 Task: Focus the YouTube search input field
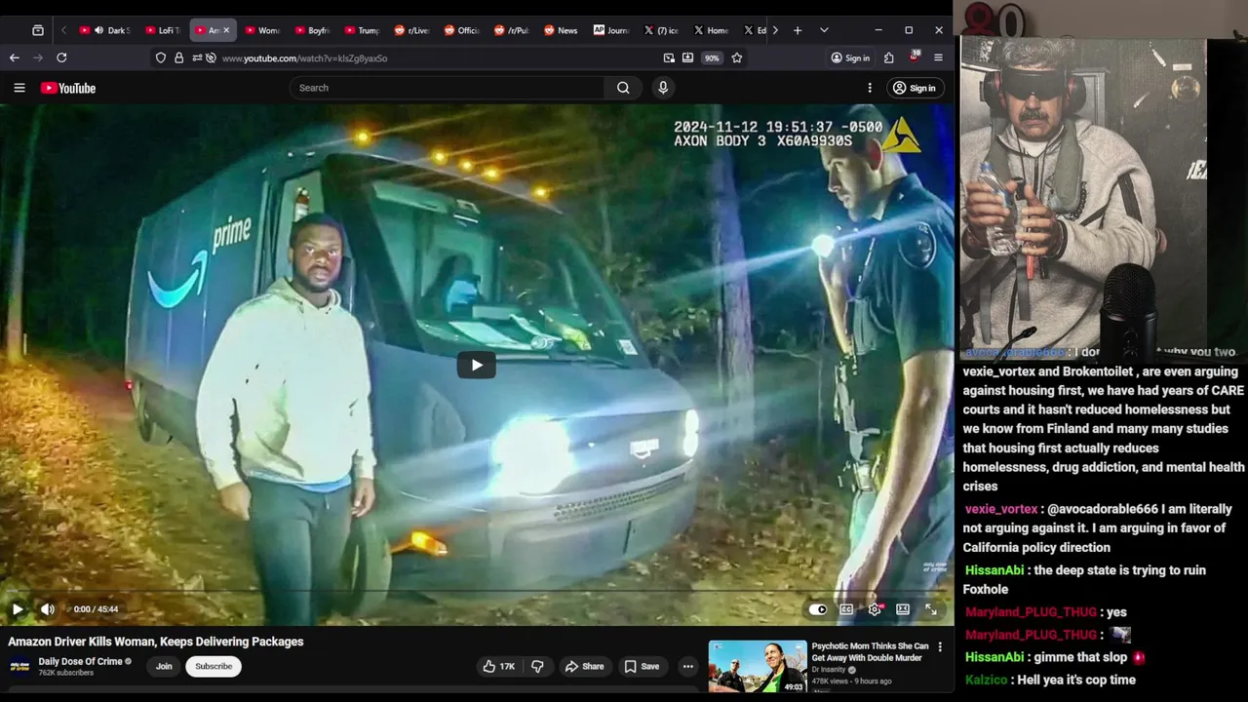(448, 88)
